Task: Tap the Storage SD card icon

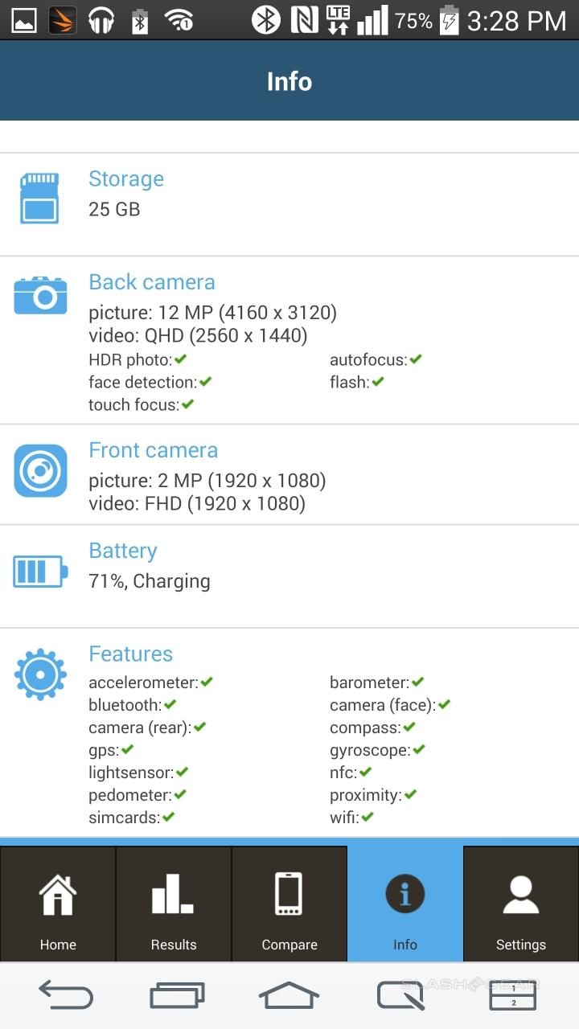Action: 39,198
